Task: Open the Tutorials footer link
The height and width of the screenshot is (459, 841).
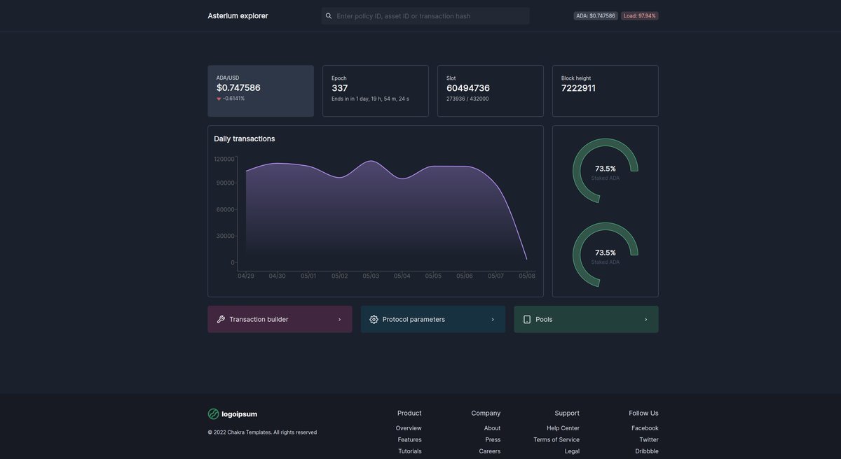Action: [x=410, y=451]
